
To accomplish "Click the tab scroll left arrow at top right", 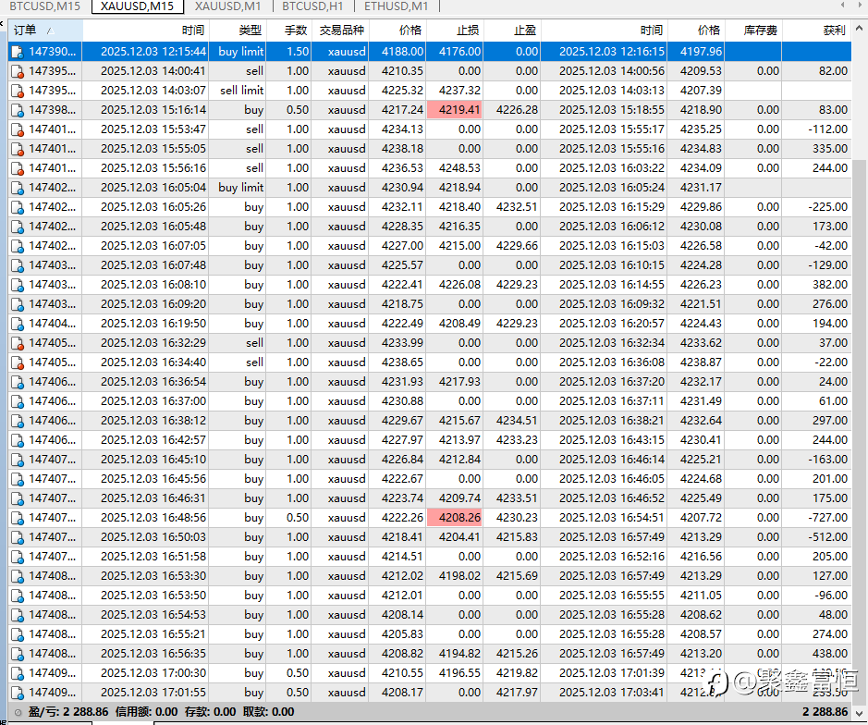I will point(842,5).
